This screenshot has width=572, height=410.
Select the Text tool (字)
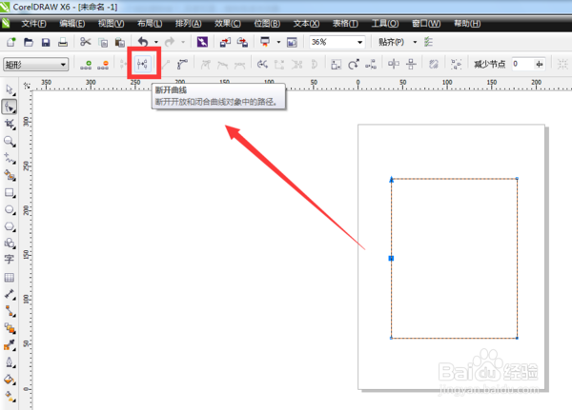click(10, 260)
